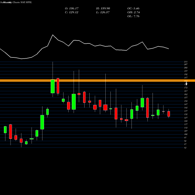Click the 'Charts NSE HPIL' chart title
The height and width of the screenshot is (195, 195).
click(22, 2)
